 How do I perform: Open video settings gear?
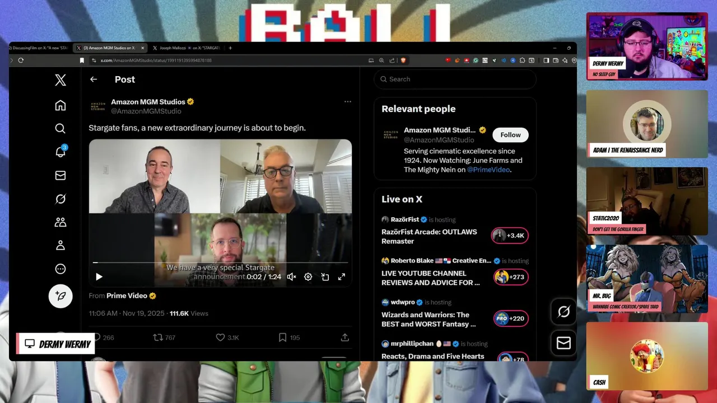[308, 277]
